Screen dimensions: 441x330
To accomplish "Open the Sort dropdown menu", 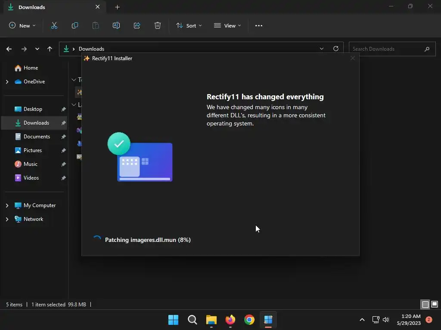I will click(189, 25).
